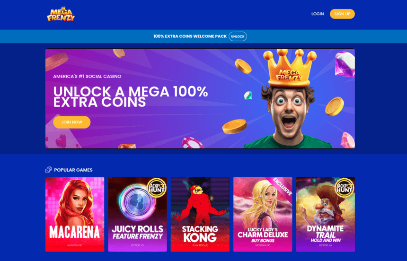This screenshot has width=407, height=261.
Task: Click the Popular Games dice icon
Action: (48, 170)
